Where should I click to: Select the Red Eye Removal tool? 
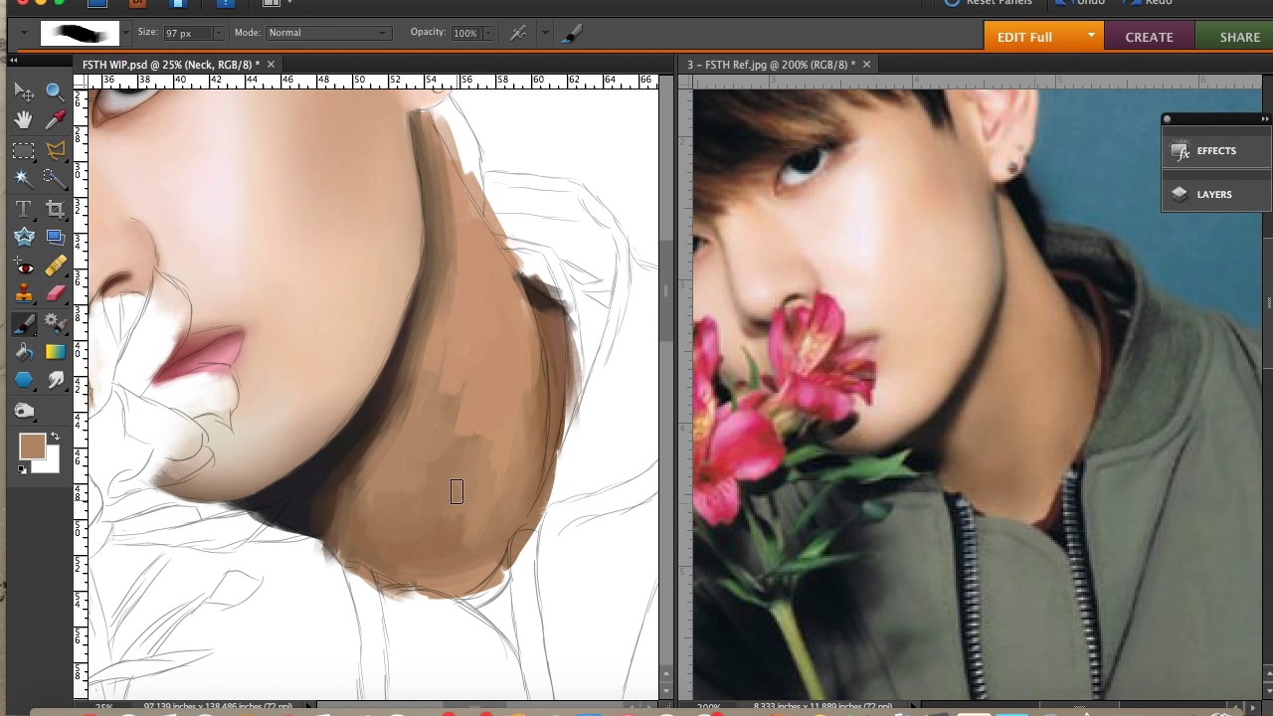coord(24,267)
